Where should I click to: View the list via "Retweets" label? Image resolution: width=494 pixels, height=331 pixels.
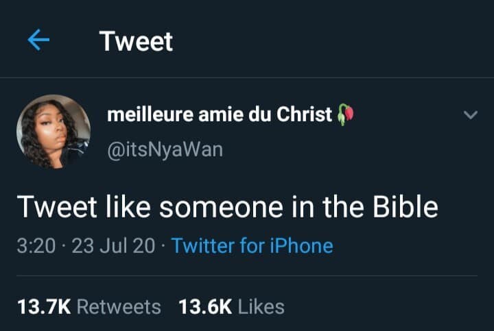tap(119, 306)
